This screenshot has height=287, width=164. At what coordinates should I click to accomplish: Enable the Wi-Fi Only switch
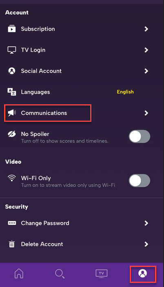(x=140, y=180)
